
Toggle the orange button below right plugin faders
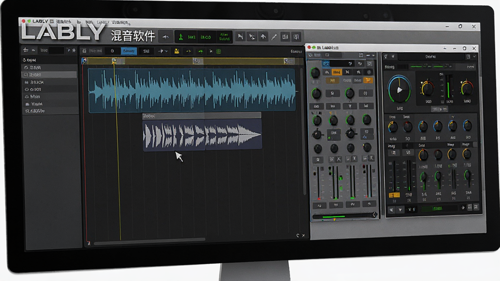(394, 195)
